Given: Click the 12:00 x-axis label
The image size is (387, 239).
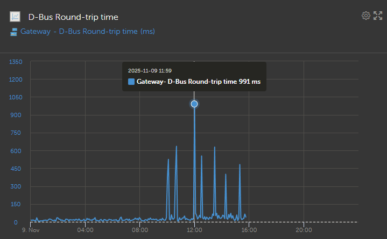Looking at the screenshot, I should click(x=194, y=230).
